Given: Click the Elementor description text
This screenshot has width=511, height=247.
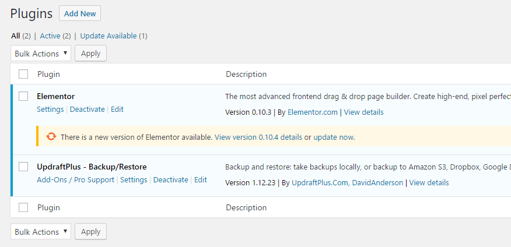Looking at the screenshot, I should pyautogui.click(x=368, y=97).
